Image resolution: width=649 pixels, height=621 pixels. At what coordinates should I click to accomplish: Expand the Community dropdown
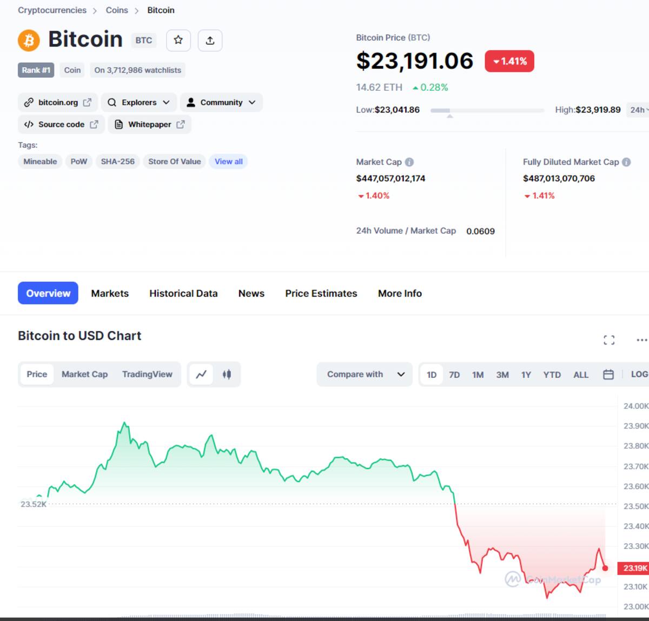coord(221,102)
